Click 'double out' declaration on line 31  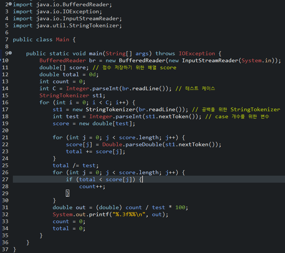click(69, 208)
